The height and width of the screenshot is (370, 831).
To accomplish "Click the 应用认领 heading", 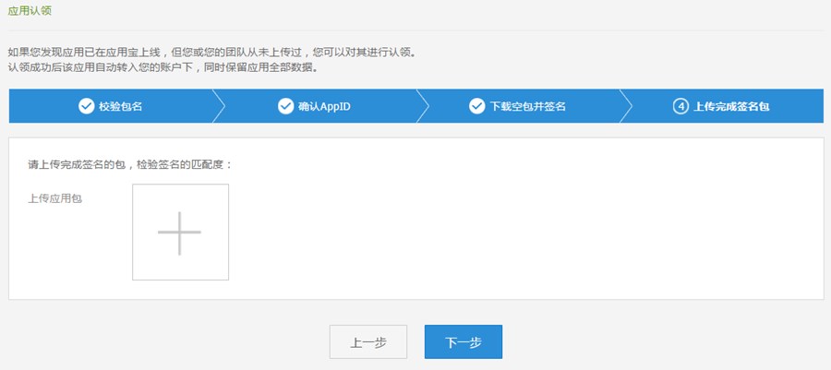I will pyautogui.click(x=30, y=10).
